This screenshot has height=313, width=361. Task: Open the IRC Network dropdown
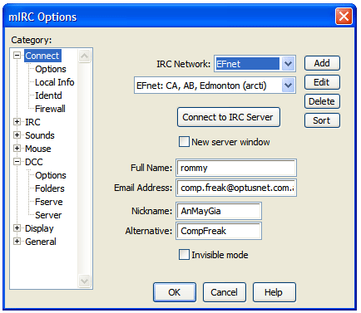pyautogui.click(x=288, y=64)
